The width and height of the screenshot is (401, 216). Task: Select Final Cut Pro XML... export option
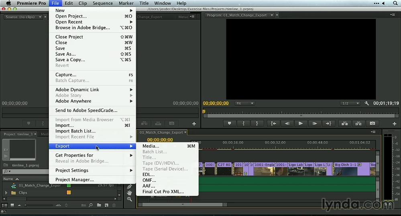tap(163, 192)
